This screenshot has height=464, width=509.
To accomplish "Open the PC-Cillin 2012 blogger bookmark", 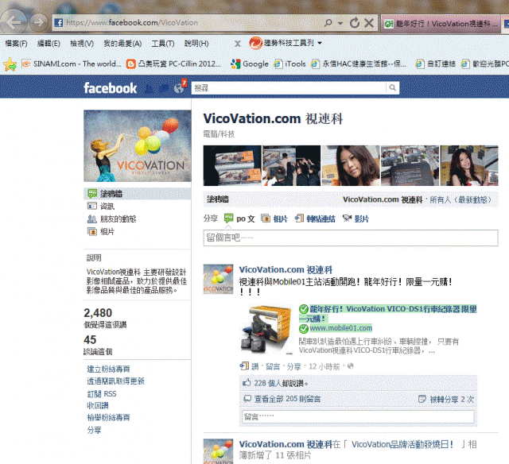I will click(173, 64).
